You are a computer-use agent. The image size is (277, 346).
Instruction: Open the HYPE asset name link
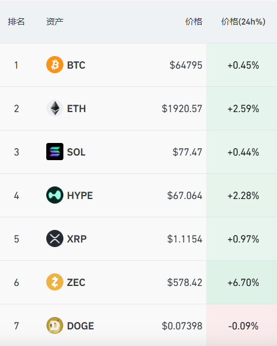[80, 196]
